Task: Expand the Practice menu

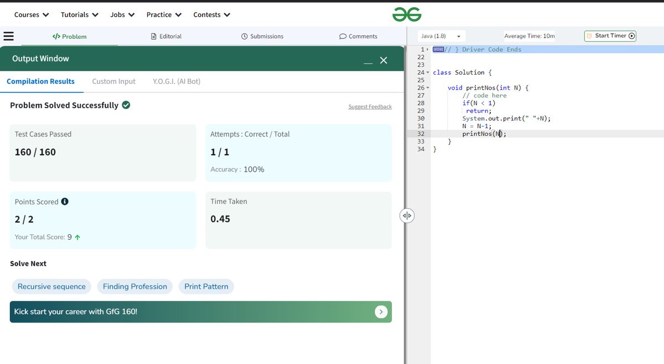Action: (164, 15)
